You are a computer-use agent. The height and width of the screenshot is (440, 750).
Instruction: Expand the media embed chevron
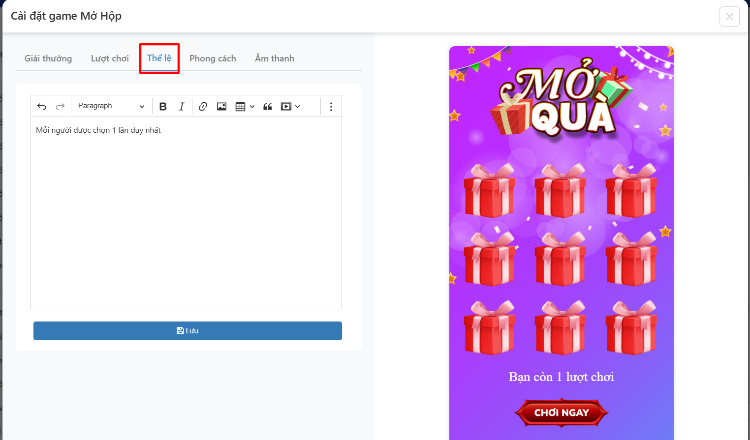pos(297,106)
